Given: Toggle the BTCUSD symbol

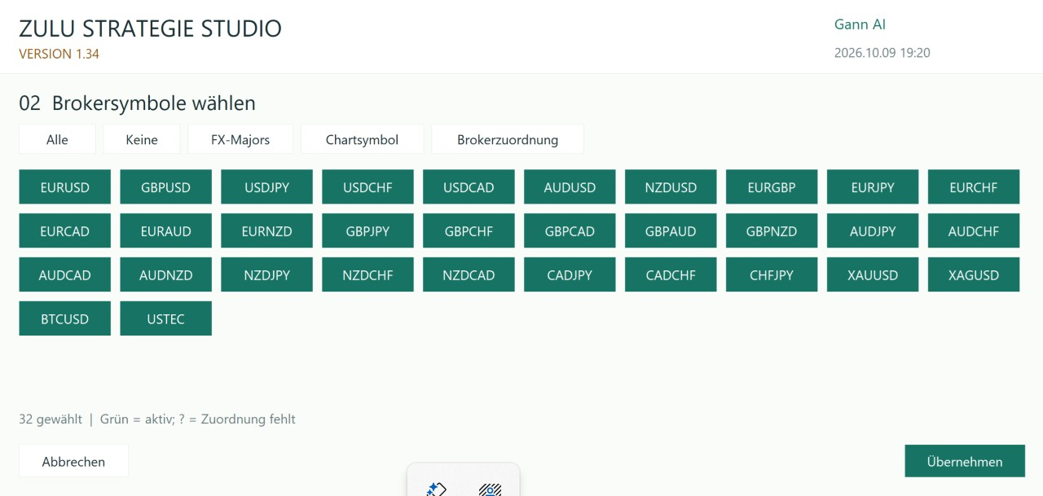Looking at the screenshot, I should 65,319.
